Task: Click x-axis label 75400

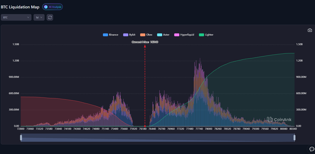Action: tap(114, 129)
